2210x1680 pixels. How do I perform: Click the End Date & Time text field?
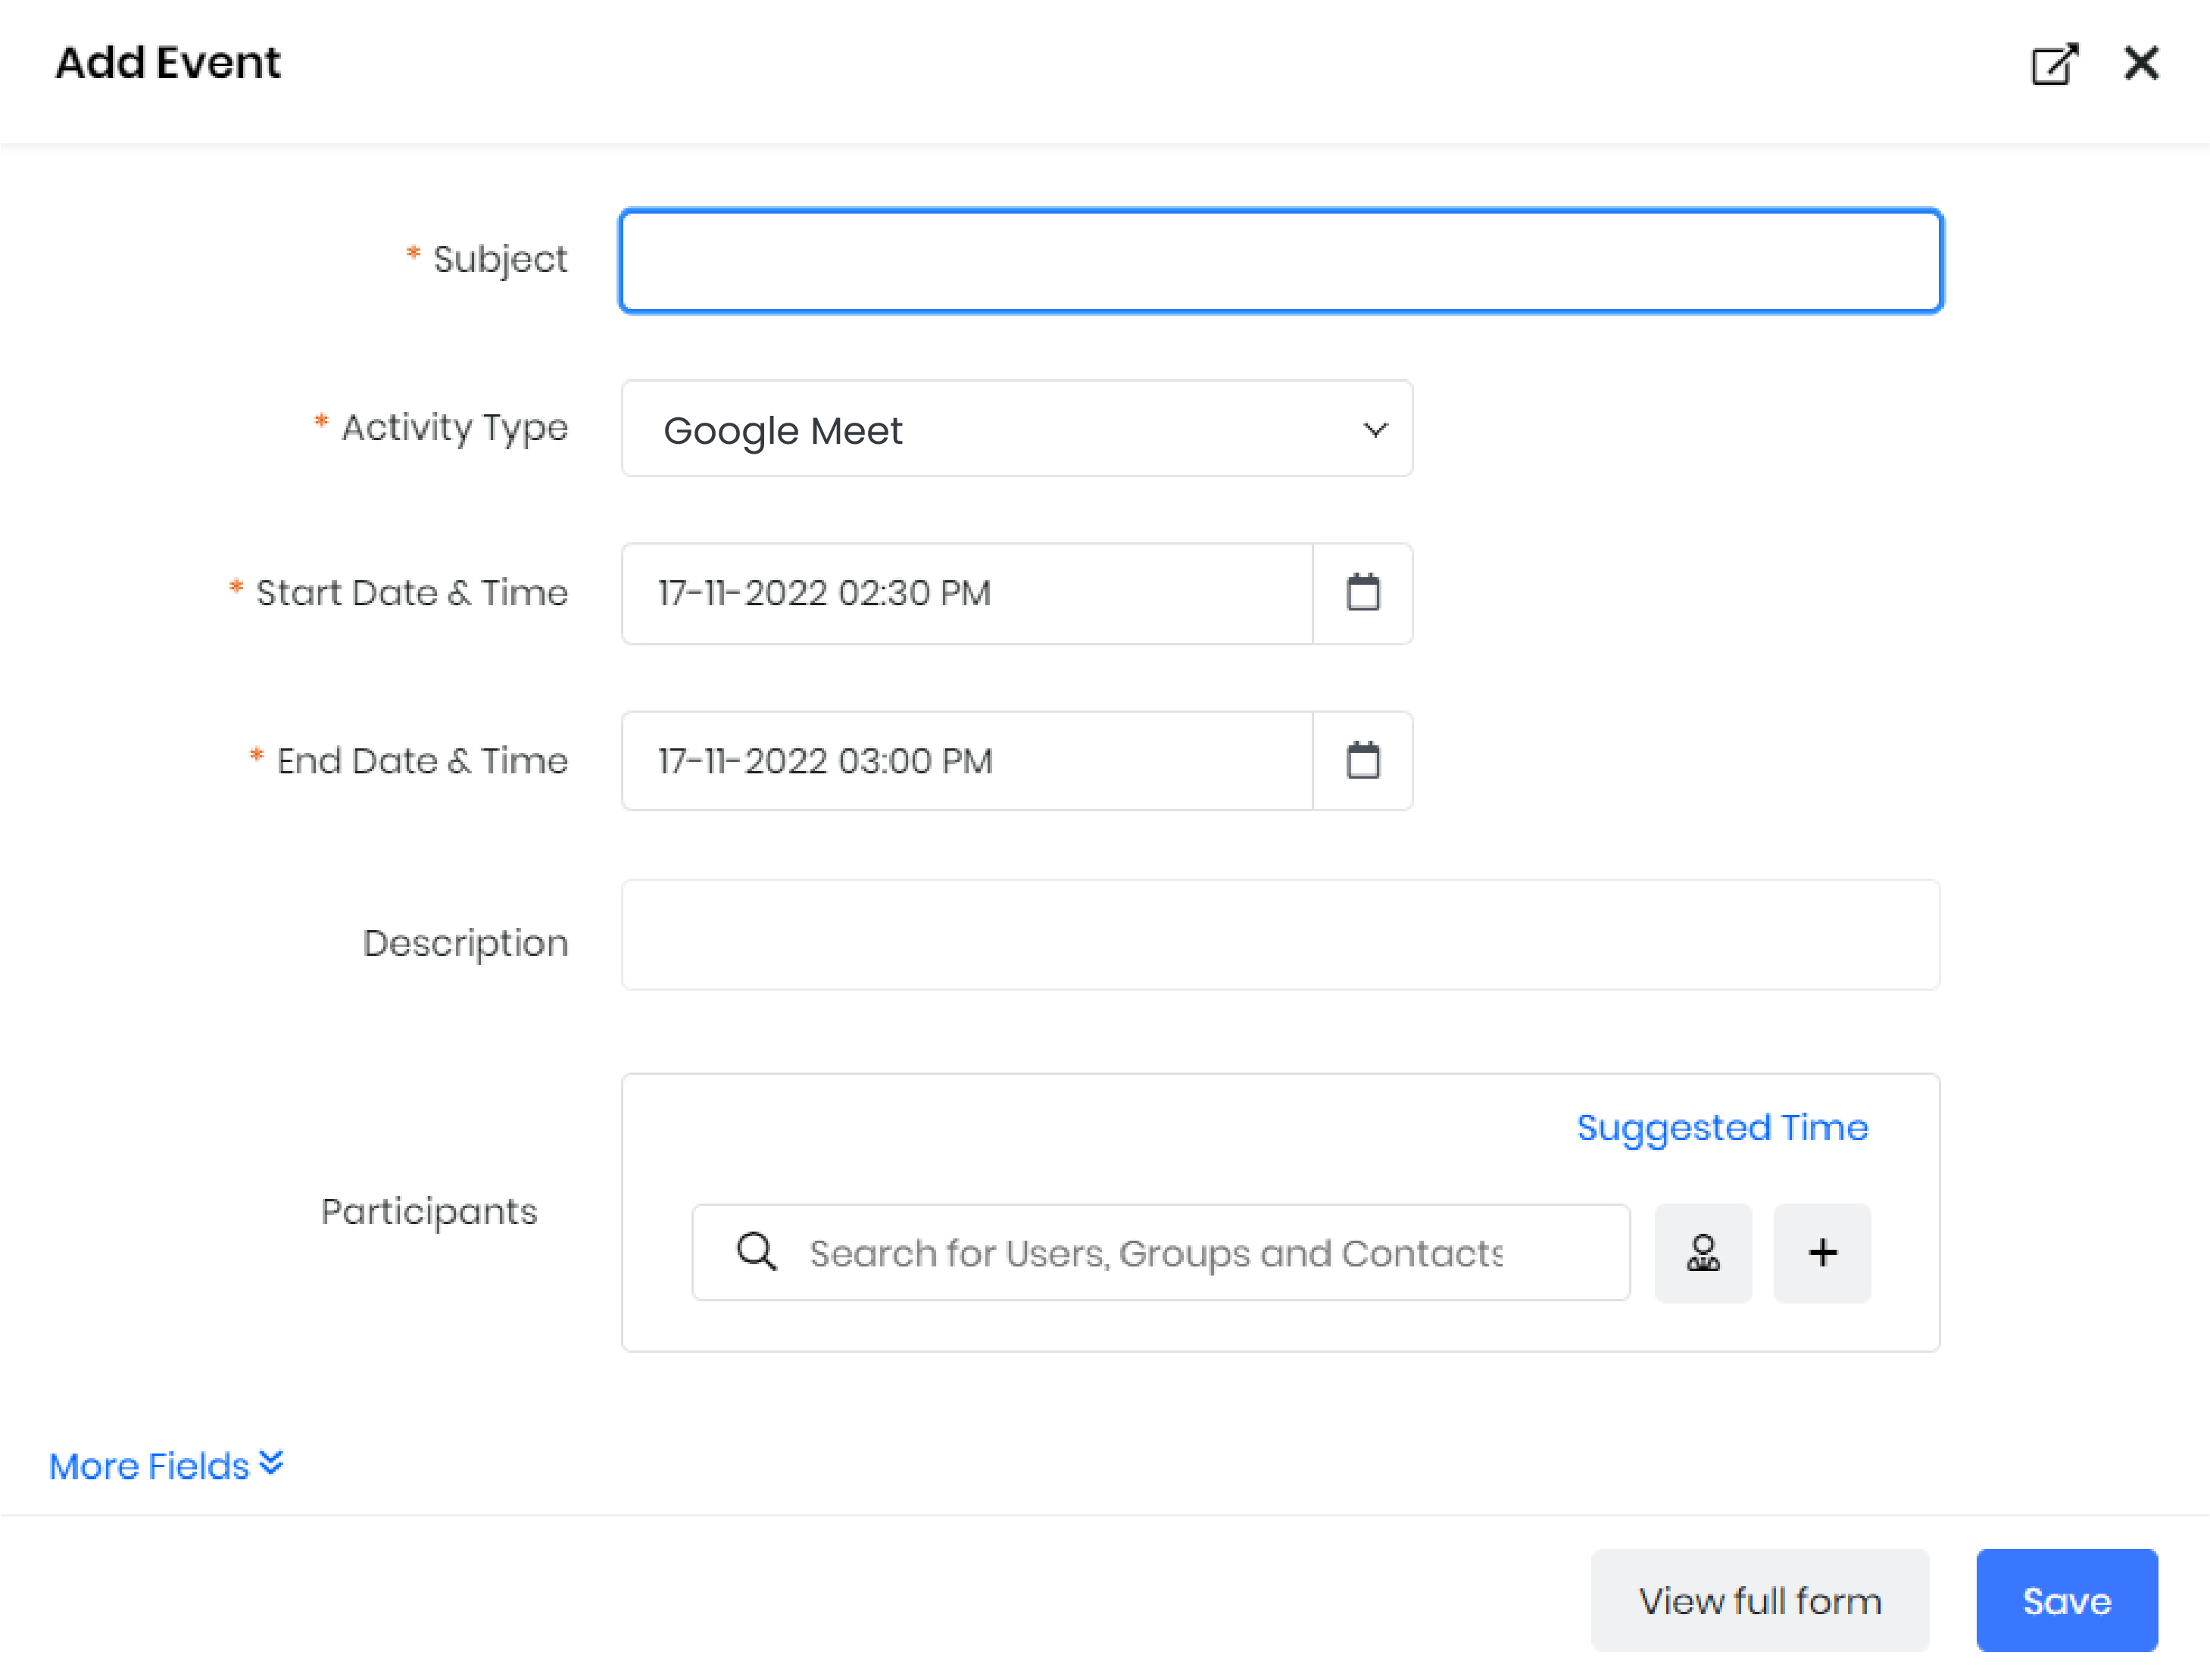966,761
